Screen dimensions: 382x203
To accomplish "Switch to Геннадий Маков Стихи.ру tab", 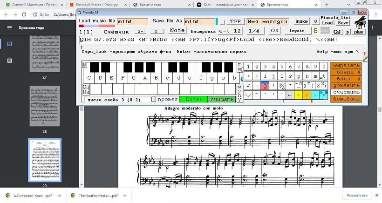I will pyautogui.click(x=97, y=5).
